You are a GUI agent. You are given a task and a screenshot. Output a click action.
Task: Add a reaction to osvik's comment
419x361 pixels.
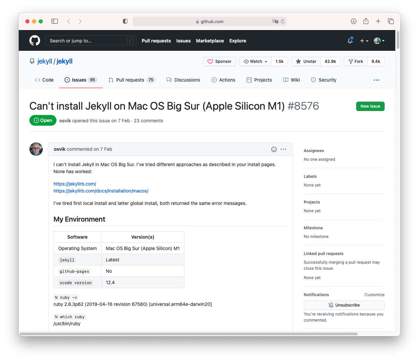[274, 149]
